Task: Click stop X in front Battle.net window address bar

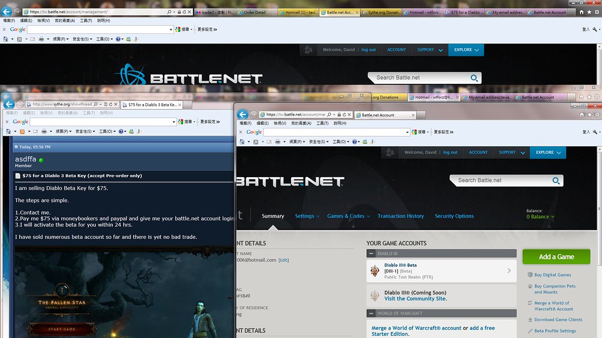Action: click(349, 114)
